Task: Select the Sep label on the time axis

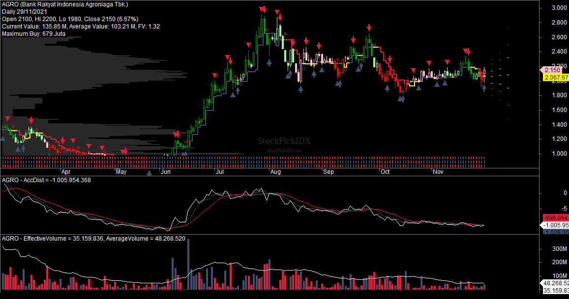Action: (329, 172)
